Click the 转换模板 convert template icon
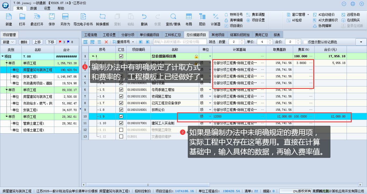The width and height of the screenshot is (367, 194). point(103,16)
